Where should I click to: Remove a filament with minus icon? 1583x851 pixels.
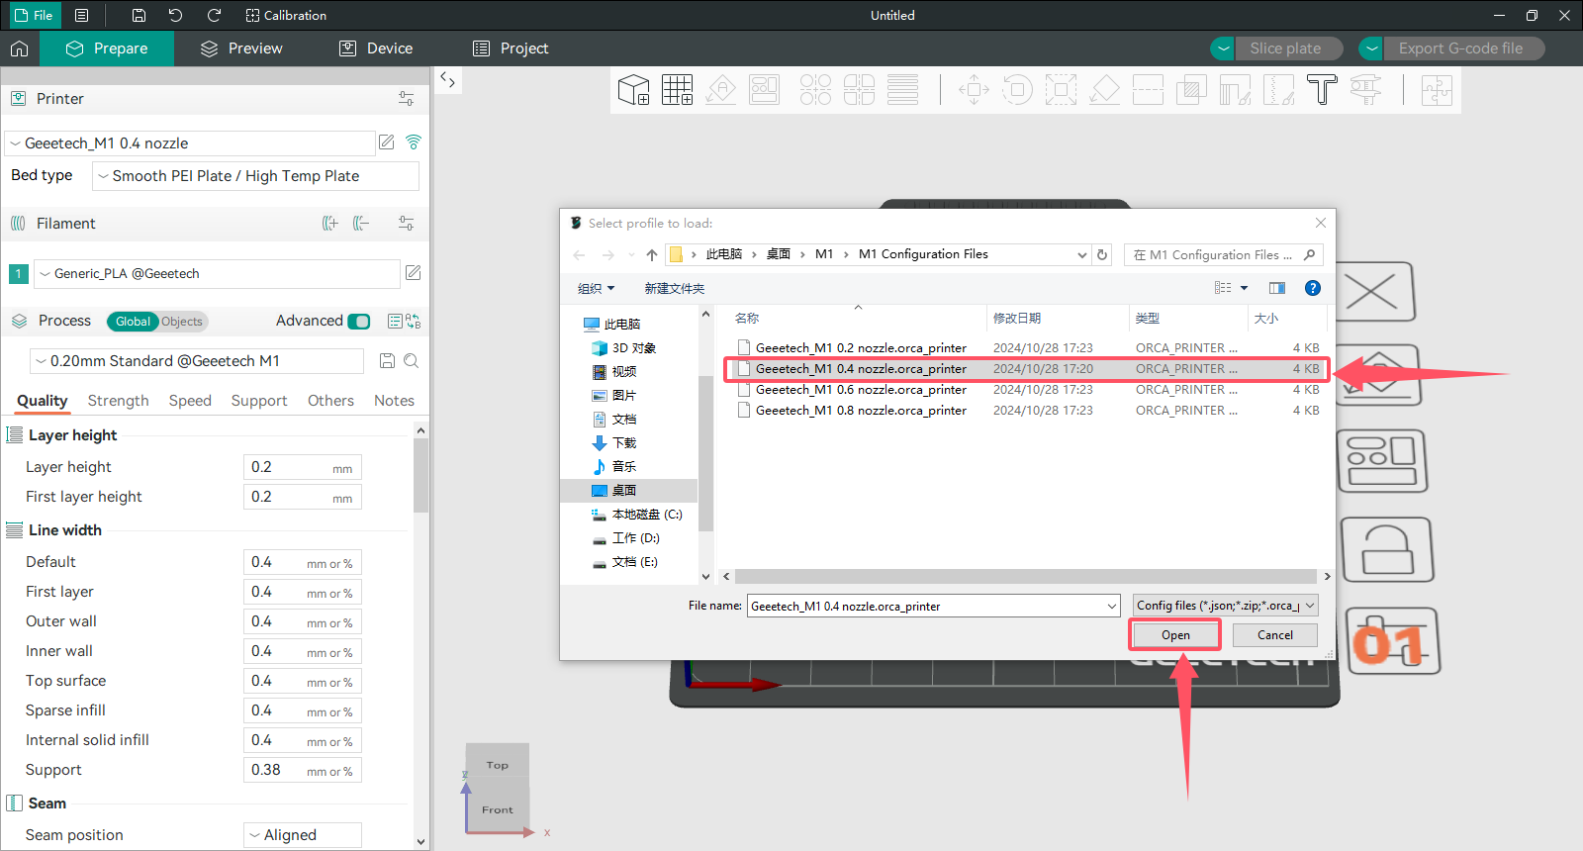click(x=361, y=224)
